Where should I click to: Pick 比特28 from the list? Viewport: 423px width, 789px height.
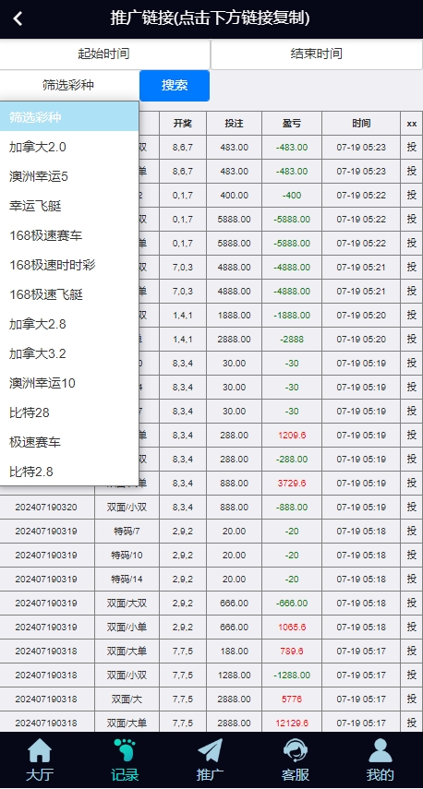[x=69, y=412]
